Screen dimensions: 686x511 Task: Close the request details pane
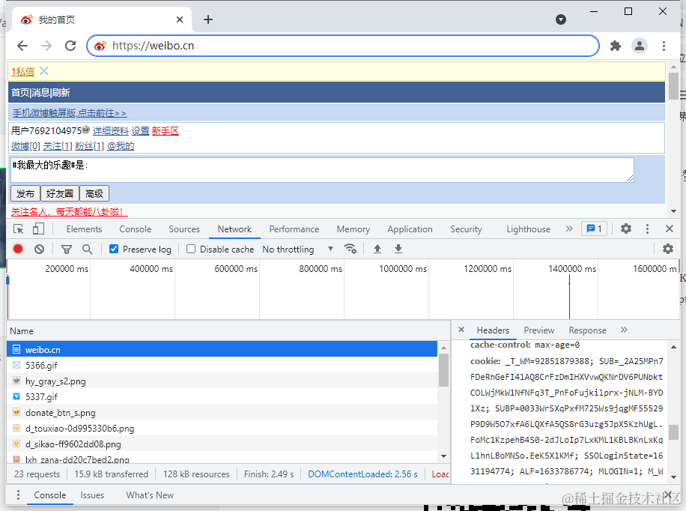pos(461,330)
